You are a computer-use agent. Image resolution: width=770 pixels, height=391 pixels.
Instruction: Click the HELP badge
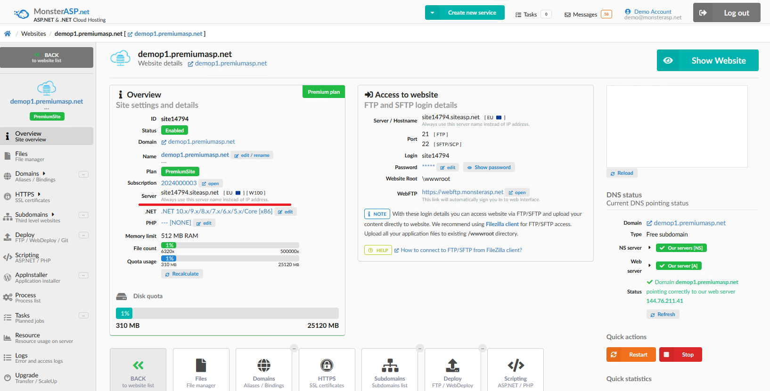(x=378, y=250)
